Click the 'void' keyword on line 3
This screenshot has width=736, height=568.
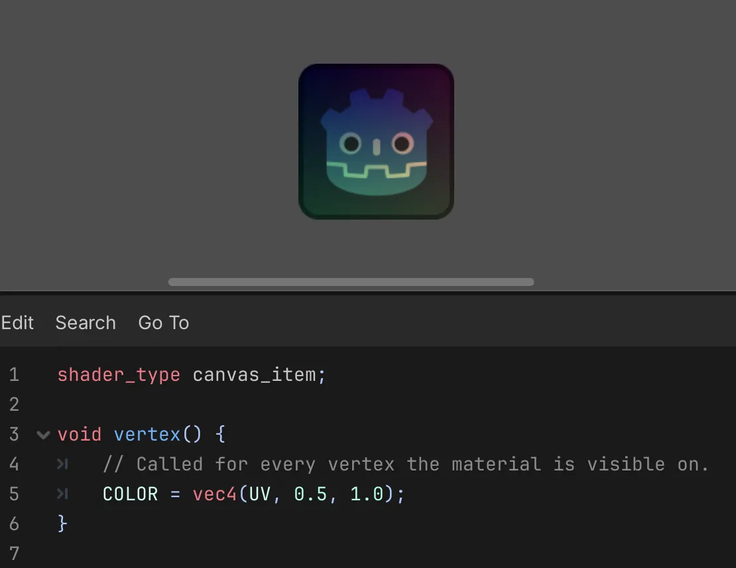[80, 434]
